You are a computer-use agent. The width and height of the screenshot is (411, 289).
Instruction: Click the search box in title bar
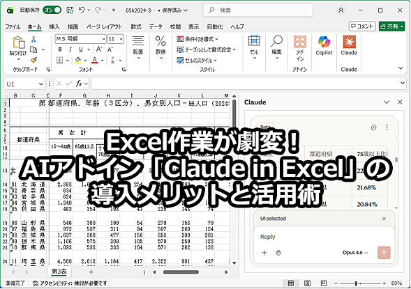pos(258,10)
